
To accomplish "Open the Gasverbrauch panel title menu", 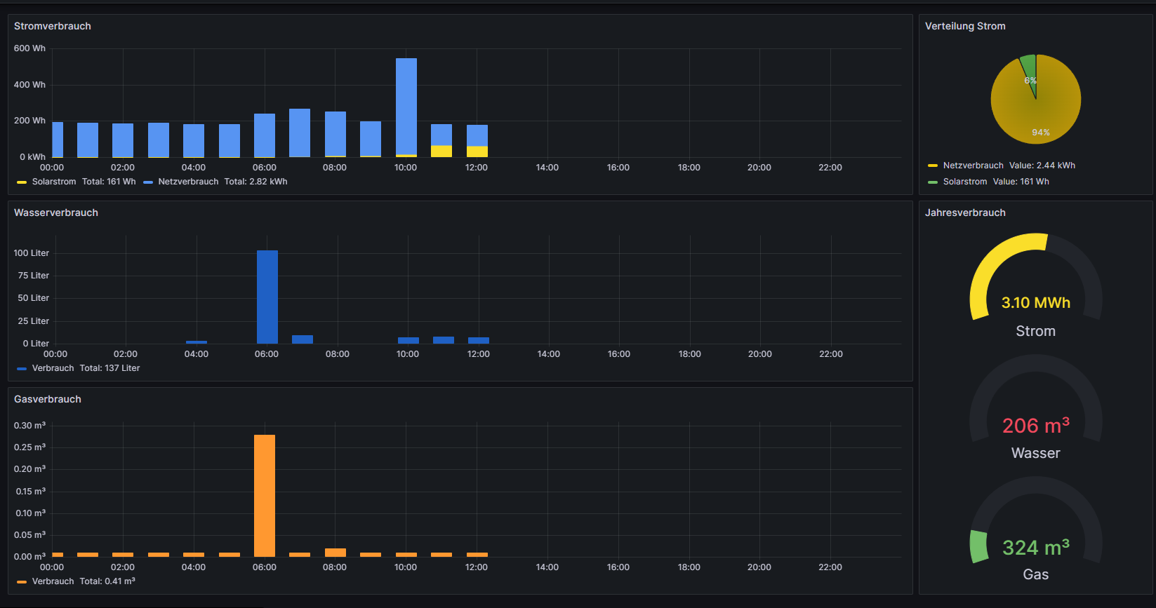I will [48, 399].
